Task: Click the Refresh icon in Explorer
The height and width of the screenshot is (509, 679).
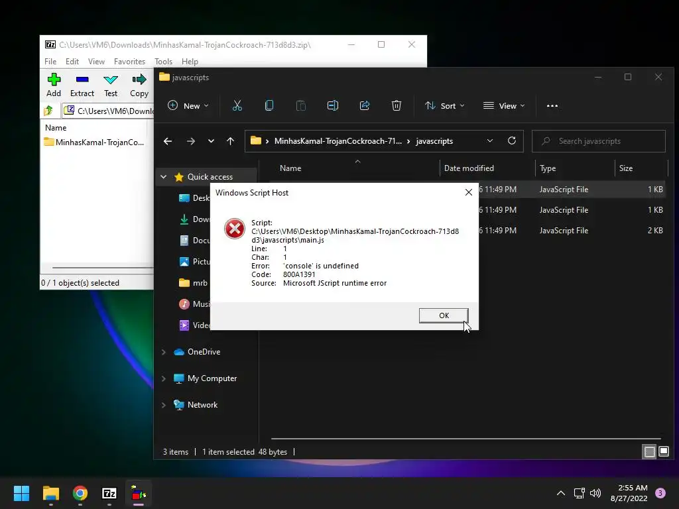Action: [x=512, y=141]
